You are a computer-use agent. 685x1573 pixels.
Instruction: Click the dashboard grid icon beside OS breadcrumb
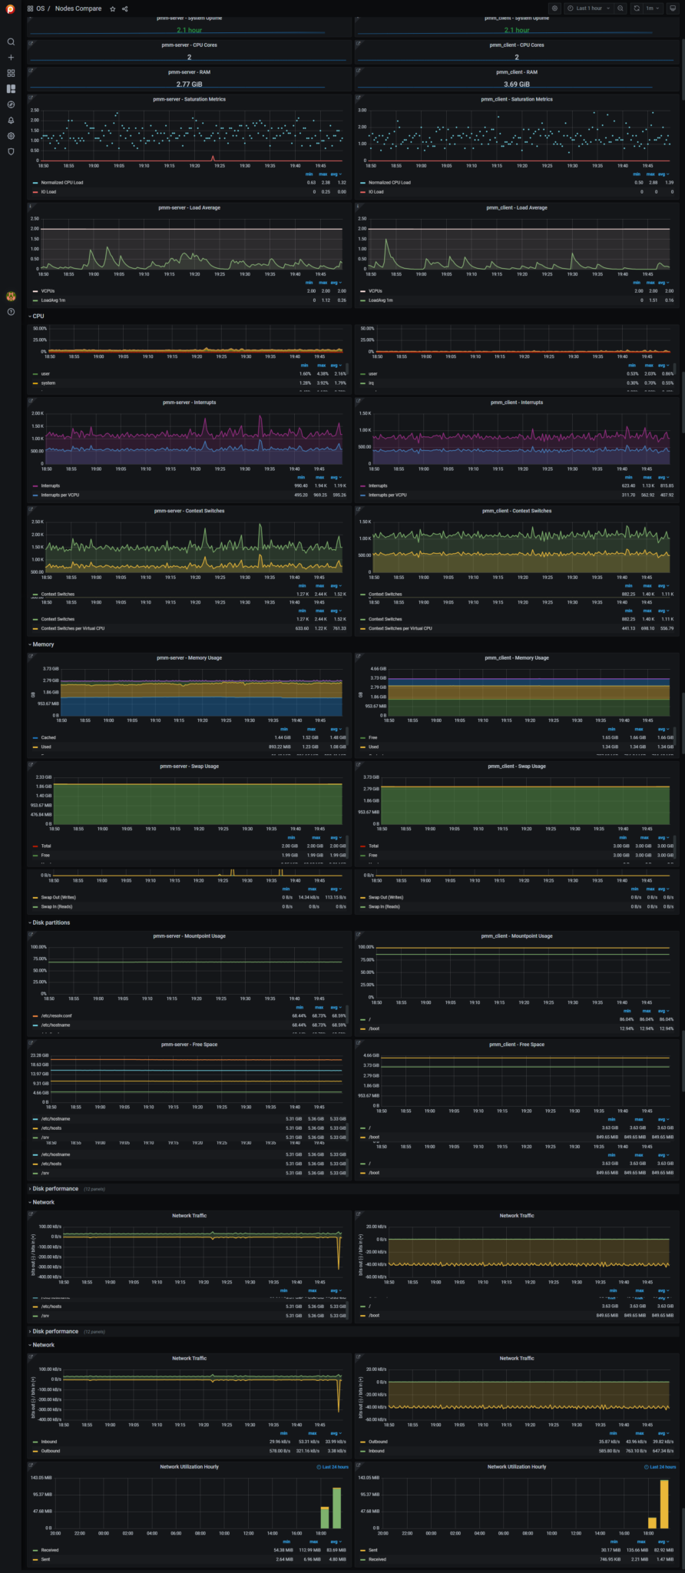(x=30, y=8)
